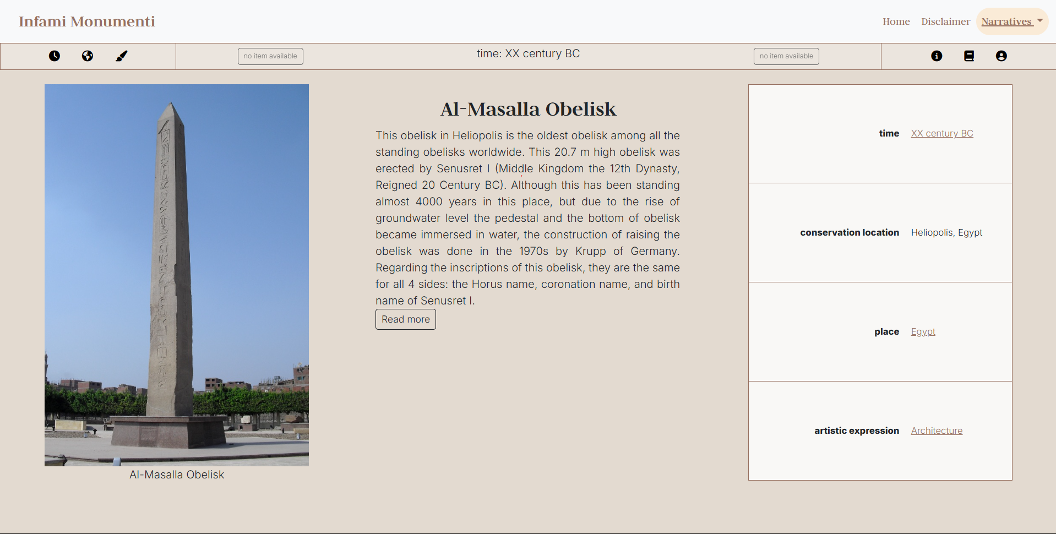Screen dimensions: 1056x534
Task: Open the book details icon
Action: (969, 56)
